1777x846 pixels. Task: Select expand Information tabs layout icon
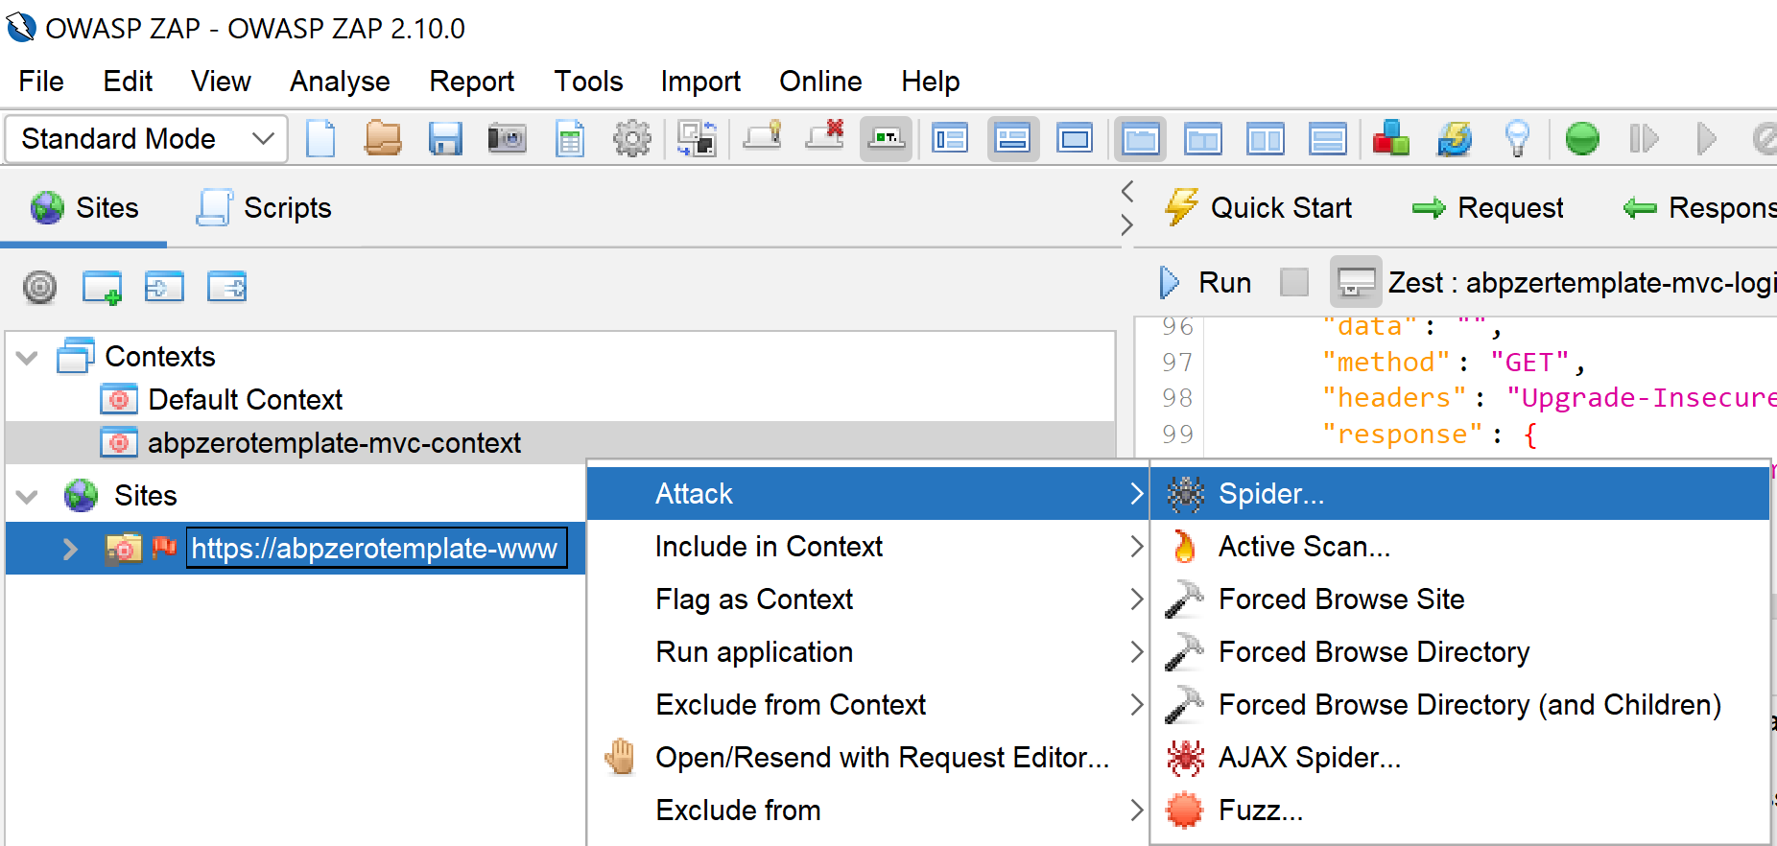click(1012, 139)
